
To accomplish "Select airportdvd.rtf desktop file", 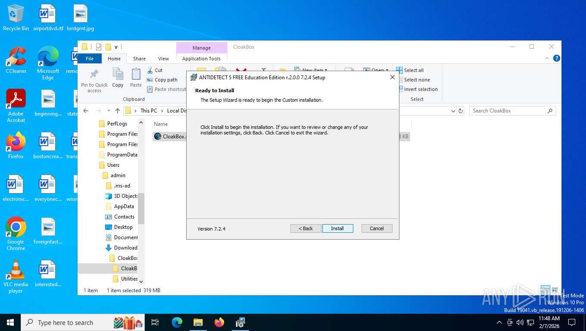I will pyautogui.click(x=48, y=18).
